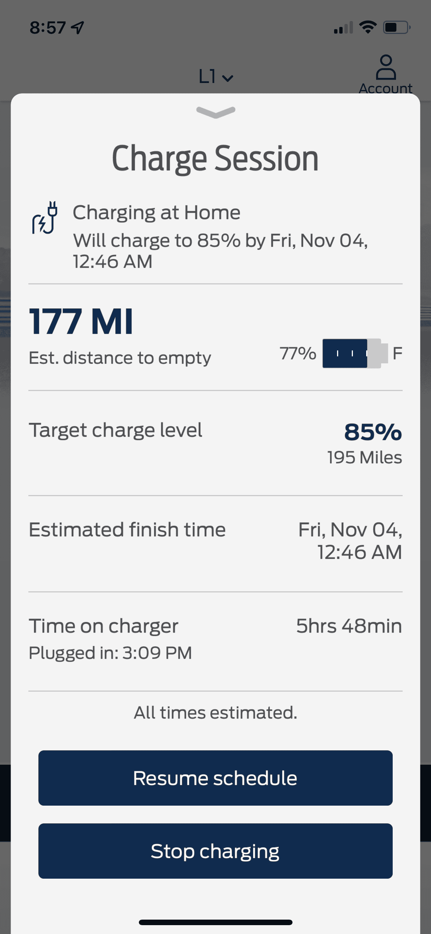This screenshot has height=934, width=431.
Task: Tap the 85% target charge value
Action: (x=373, y=432)
